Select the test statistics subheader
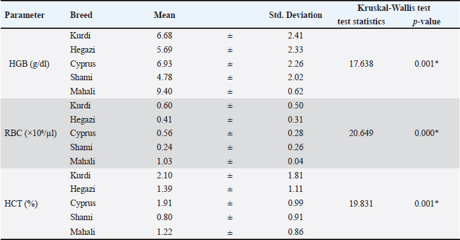The image size is (460, 240). pyautogui.click(x=361, y=22)
